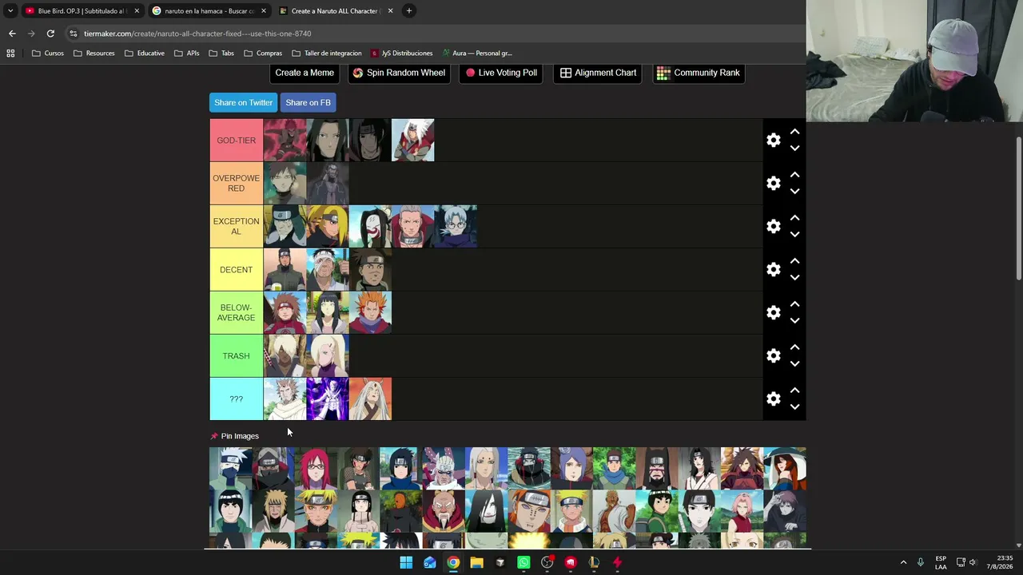Open the Alignment Chart
The image size is (1023, 575).
point(598,73)
